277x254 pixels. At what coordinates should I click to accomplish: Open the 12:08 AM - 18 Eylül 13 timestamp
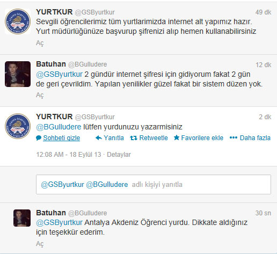coord(69,155)
